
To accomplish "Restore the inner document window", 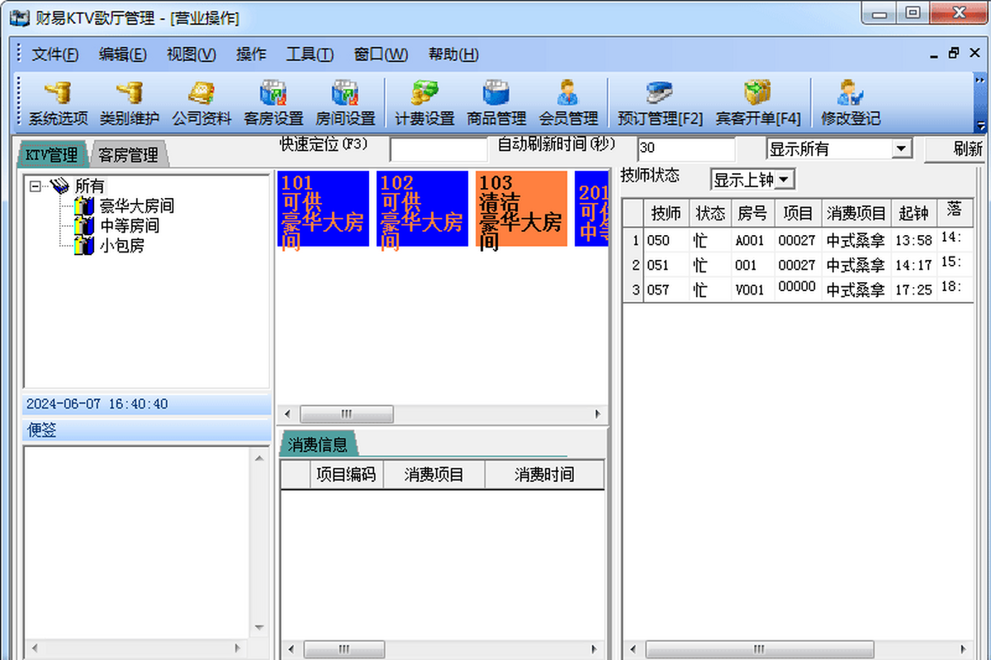I will coord(954,54).
